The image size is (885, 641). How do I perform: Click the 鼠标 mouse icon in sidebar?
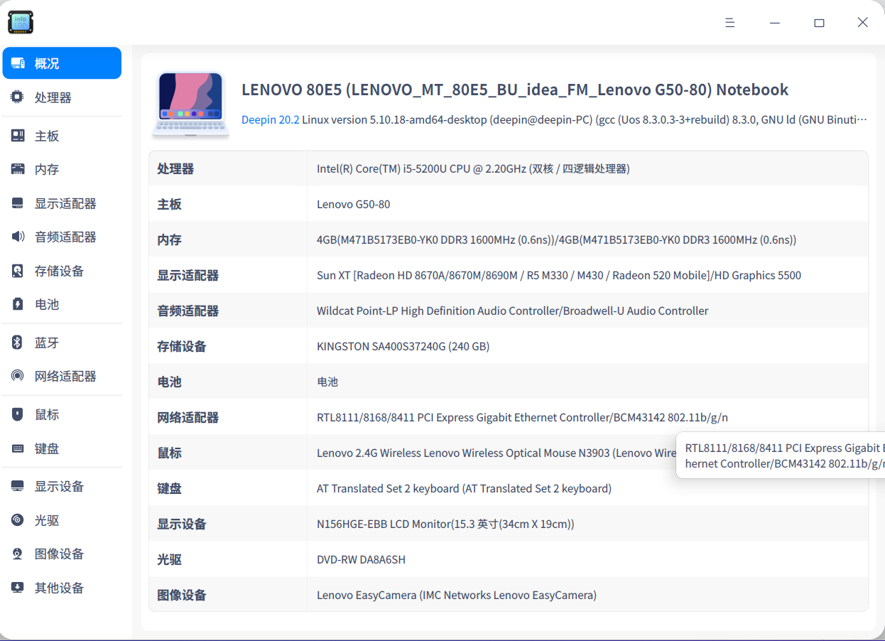(18, 414)
